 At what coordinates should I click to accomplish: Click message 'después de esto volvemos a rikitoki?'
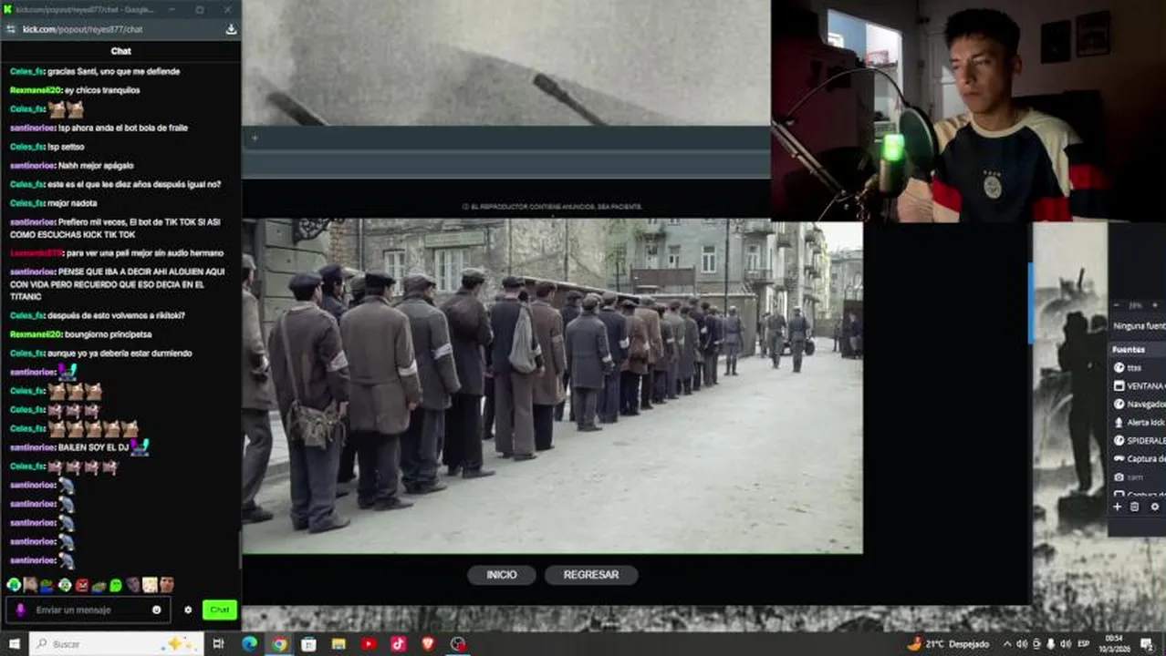pyautogui.click(x=117, y=315)
